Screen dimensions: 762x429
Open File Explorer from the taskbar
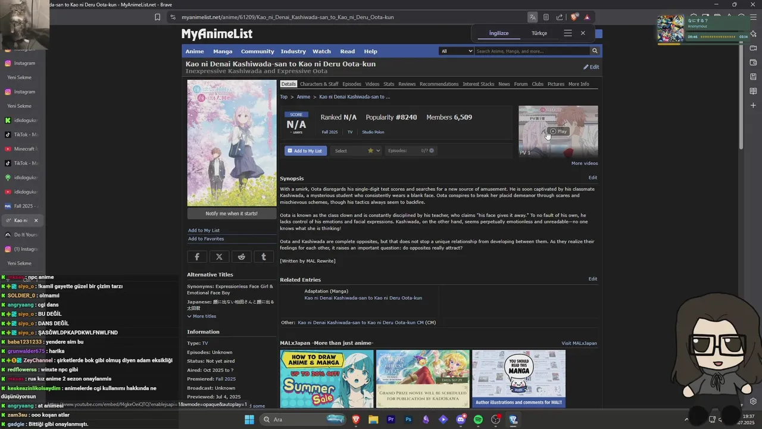pyautogui.click(x=373, y=419)
